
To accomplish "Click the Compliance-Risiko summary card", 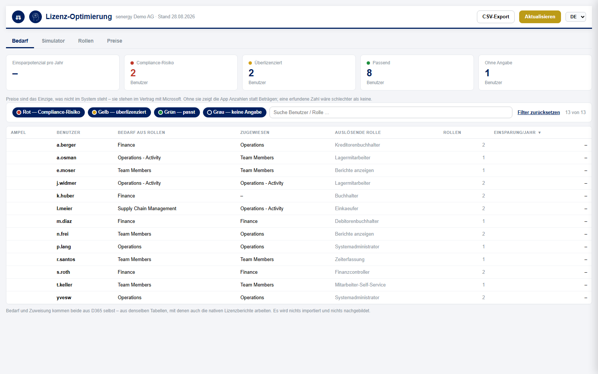I will point(181,73).
